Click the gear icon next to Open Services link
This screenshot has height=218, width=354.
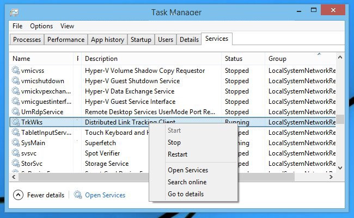(x=78, y=195)
